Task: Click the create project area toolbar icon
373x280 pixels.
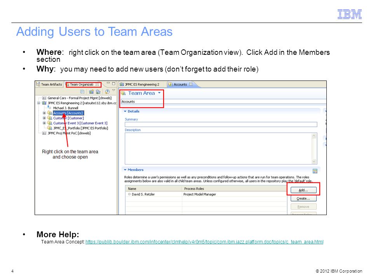Action: (x=91, y=92)
